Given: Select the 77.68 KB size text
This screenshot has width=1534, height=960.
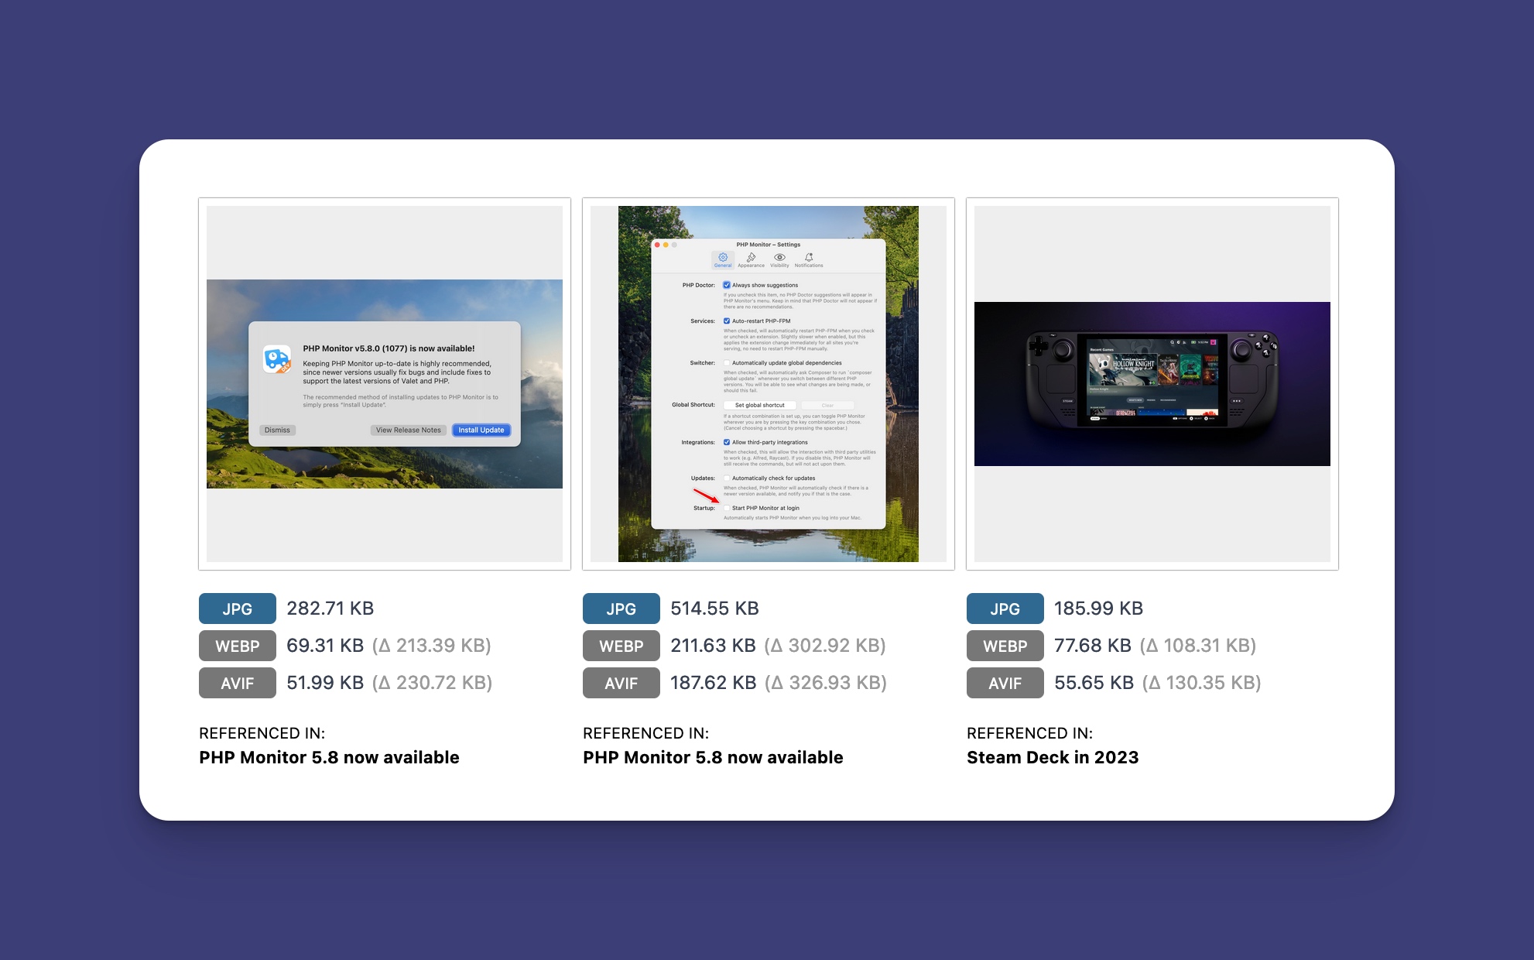Looking at the screenshot, I should (1093, 646).
